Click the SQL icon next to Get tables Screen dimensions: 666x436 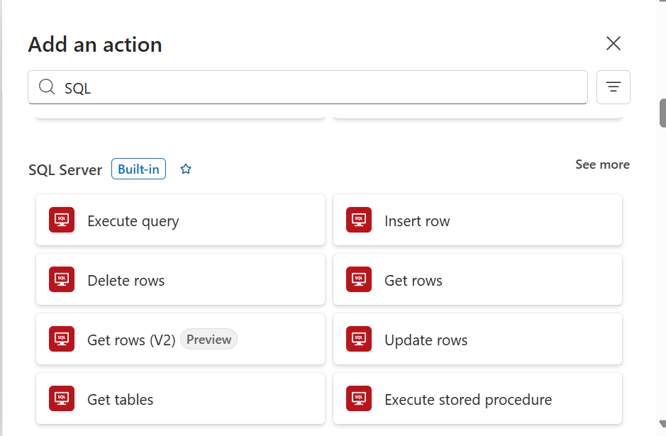click(62, 399)
